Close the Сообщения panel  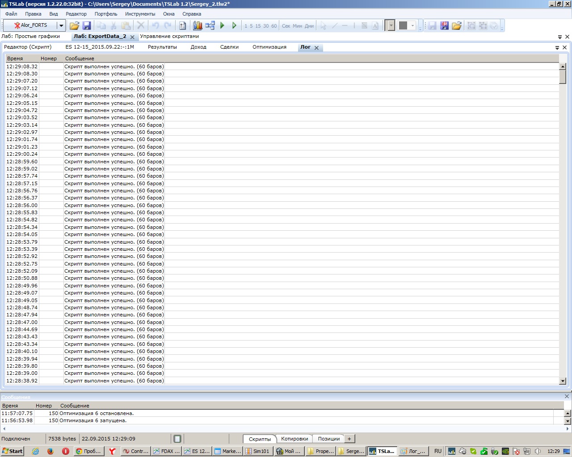(x=567, y=396)
